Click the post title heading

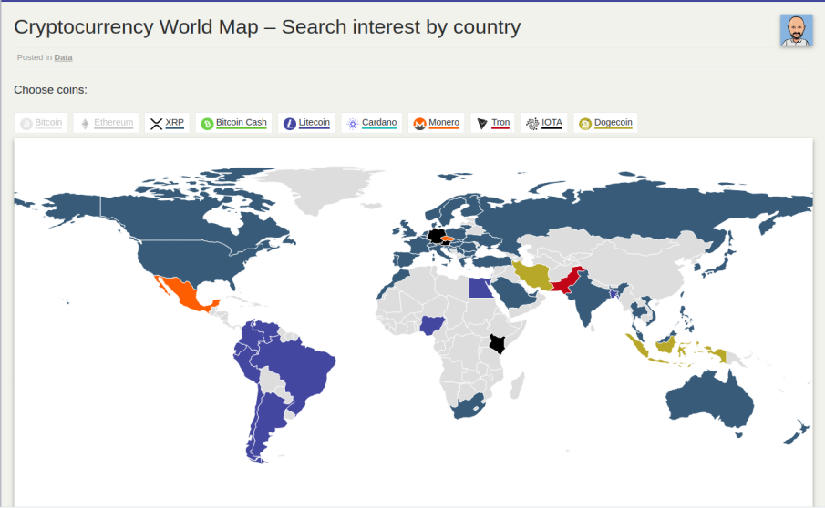[x=267, y=26]
